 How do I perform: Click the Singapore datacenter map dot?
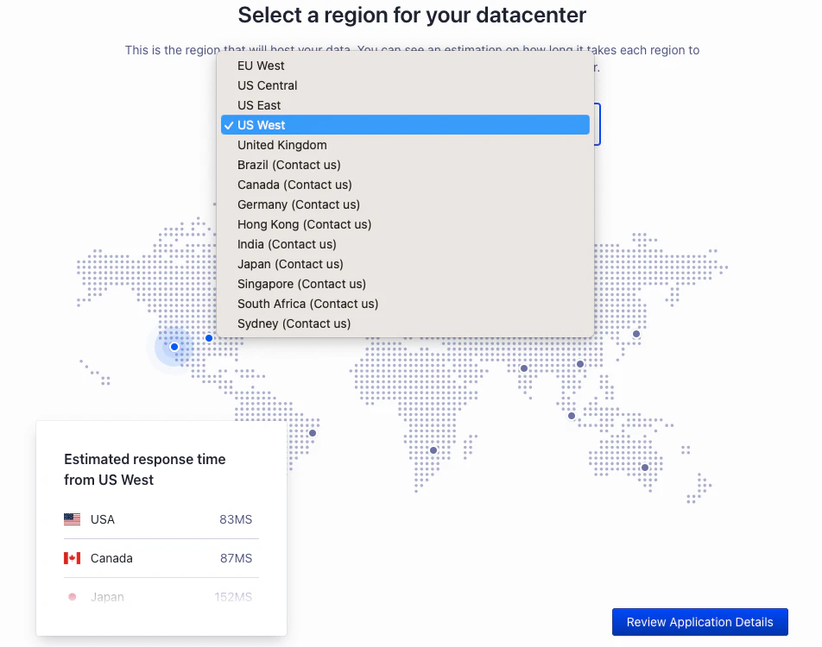tap(572, 416)
